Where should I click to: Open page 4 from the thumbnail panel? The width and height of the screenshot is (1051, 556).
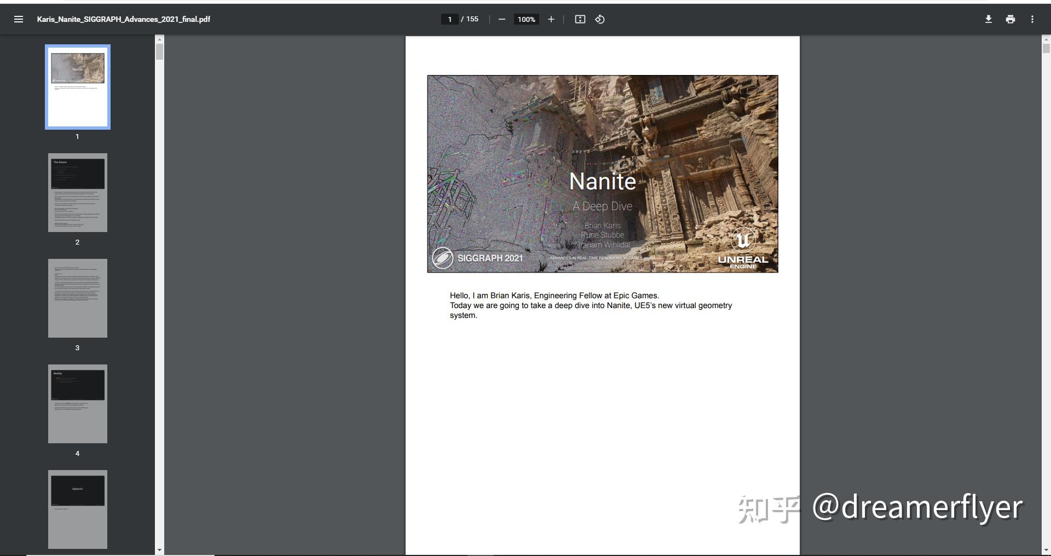(x=77, y=404)
